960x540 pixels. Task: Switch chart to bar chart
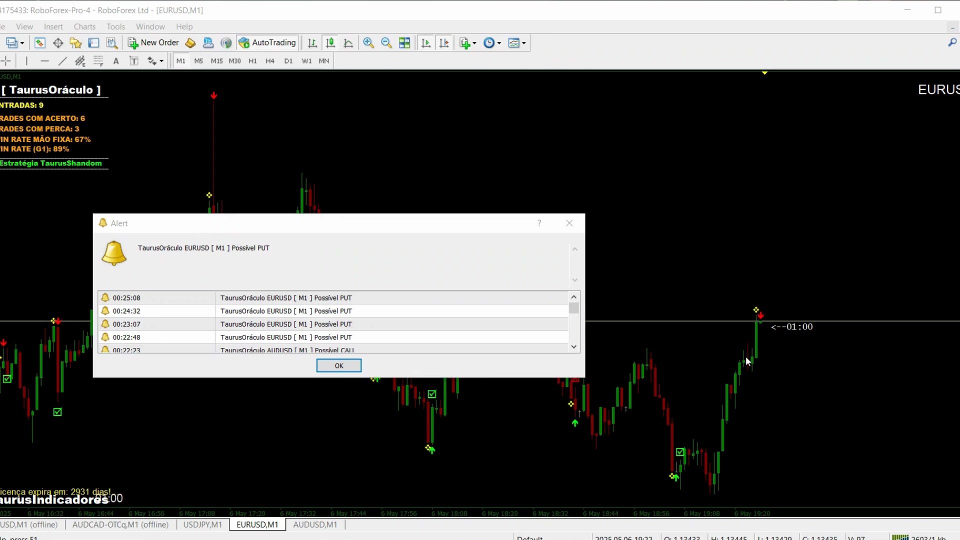click(x=312, y=43)
